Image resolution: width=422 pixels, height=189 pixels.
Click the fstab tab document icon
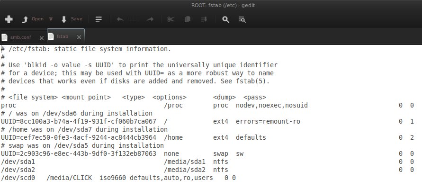[x=51, y=36]
